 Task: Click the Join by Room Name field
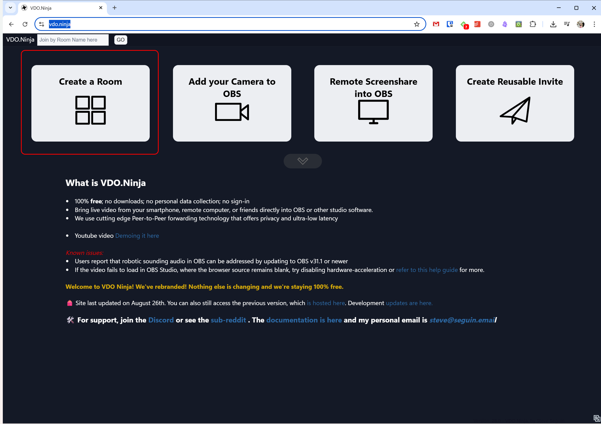point(73,40)
